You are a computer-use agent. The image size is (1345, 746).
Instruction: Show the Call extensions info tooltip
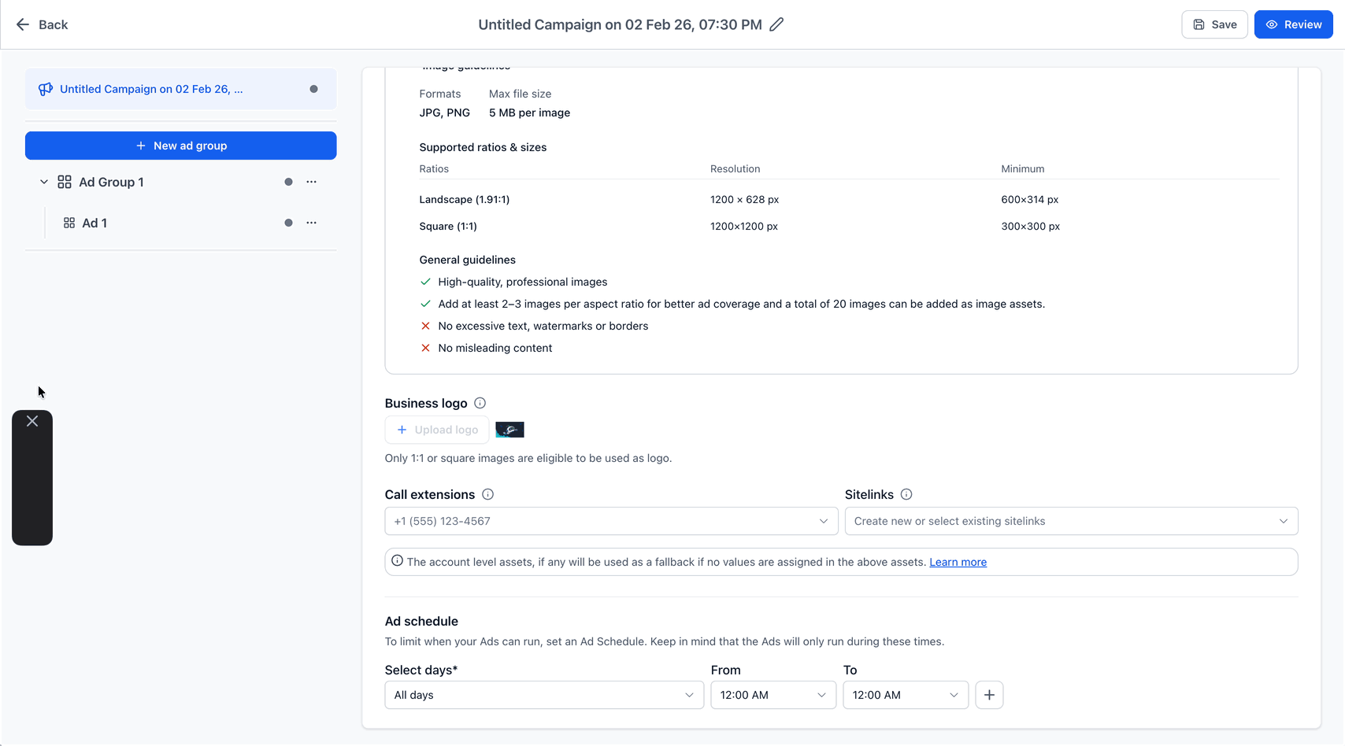487,494
